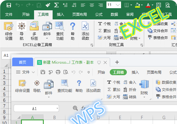Click increase decimal icon in Excel toolbar
The image size is (177, 124).
pyautogui.click(x=65, y=5)
